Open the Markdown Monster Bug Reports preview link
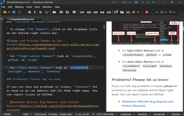The width and height of the screenshot is (184, 116). pos(148,104)
